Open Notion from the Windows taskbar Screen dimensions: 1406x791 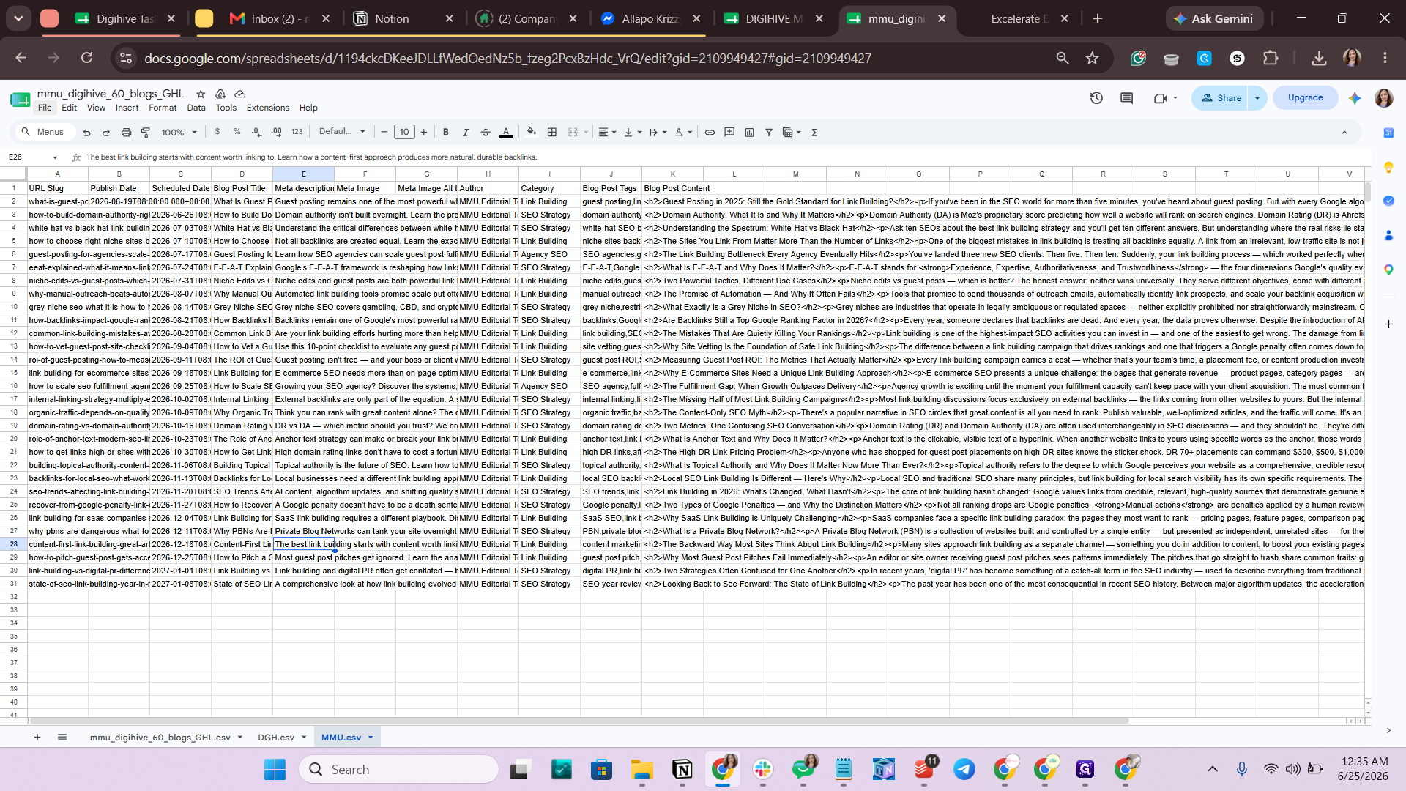pos(682,770)
